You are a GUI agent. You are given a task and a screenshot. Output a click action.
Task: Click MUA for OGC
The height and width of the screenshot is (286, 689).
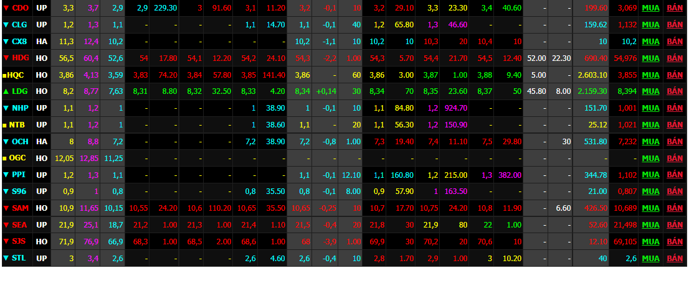650,158
